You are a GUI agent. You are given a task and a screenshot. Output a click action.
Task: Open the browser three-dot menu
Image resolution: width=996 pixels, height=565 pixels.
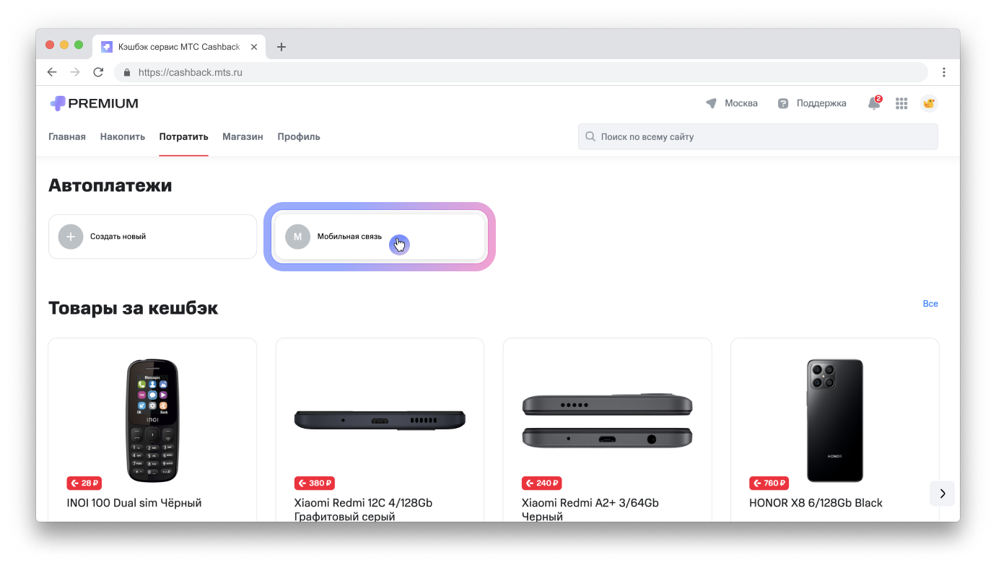(x=944, y=72)
